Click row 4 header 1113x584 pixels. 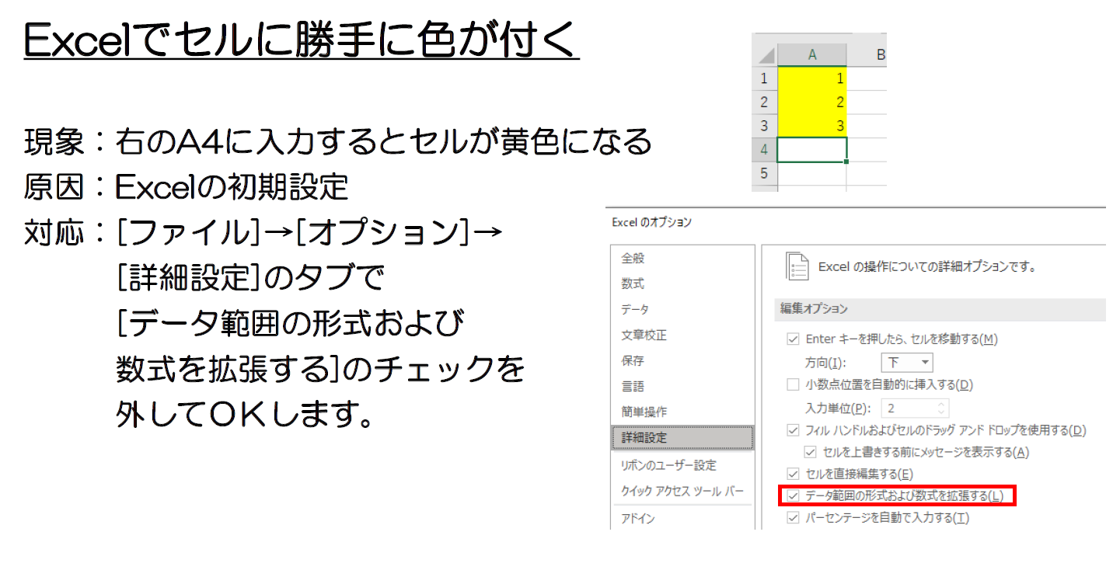coord(764,149)
